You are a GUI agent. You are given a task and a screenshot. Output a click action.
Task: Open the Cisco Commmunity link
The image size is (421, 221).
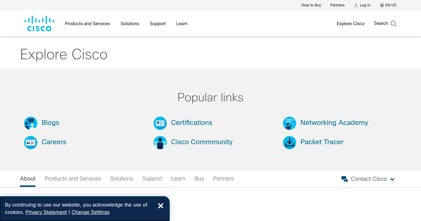pos(202,142)
